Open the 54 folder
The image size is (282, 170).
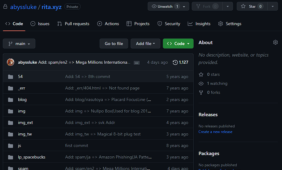20,76
